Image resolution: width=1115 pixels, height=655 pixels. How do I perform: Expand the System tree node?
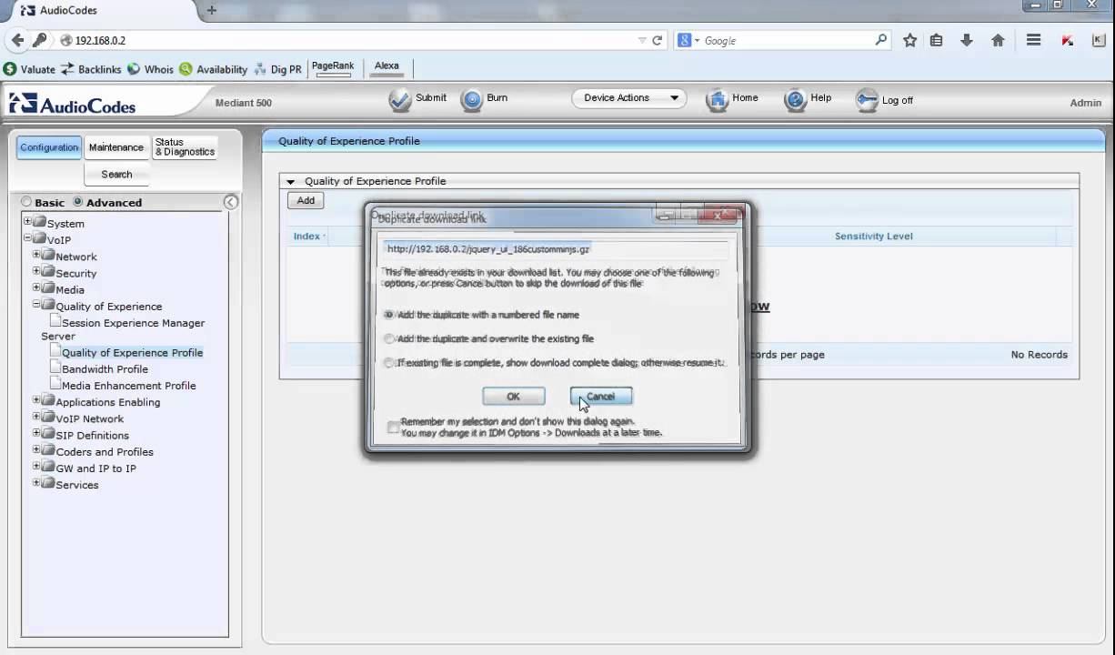27,221
